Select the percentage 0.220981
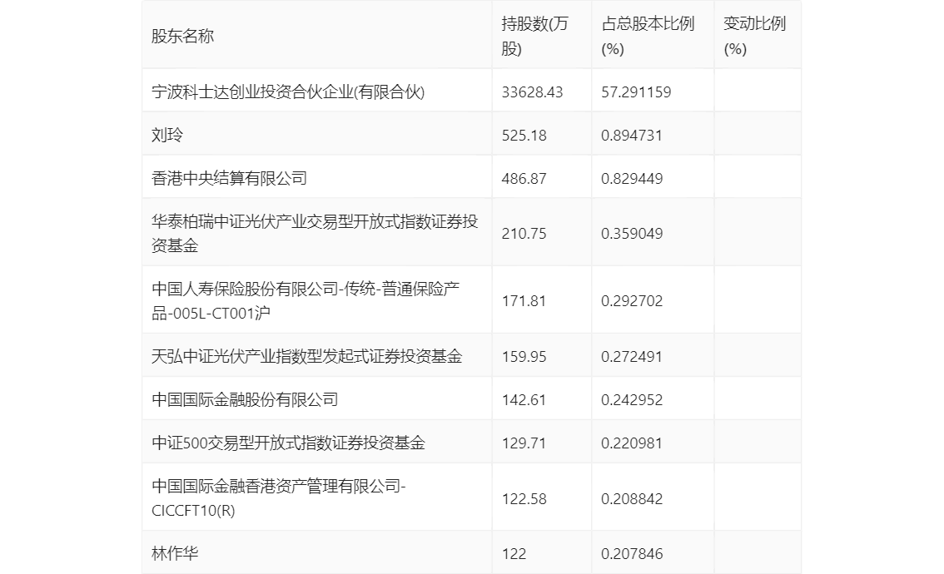 tap(632, 443)
